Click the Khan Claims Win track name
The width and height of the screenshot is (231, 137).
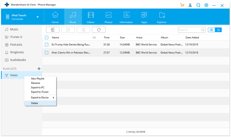click(71, 53)
